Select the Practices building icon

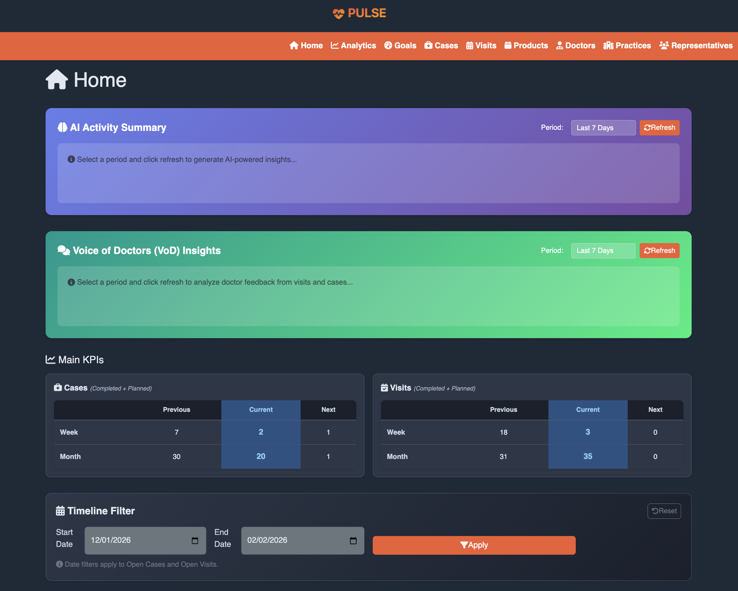[x=608, y=46]
